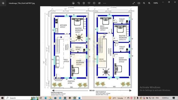Open Task View on the taskbar
This screenshot has height=100, width=178.
click(41, 98)
